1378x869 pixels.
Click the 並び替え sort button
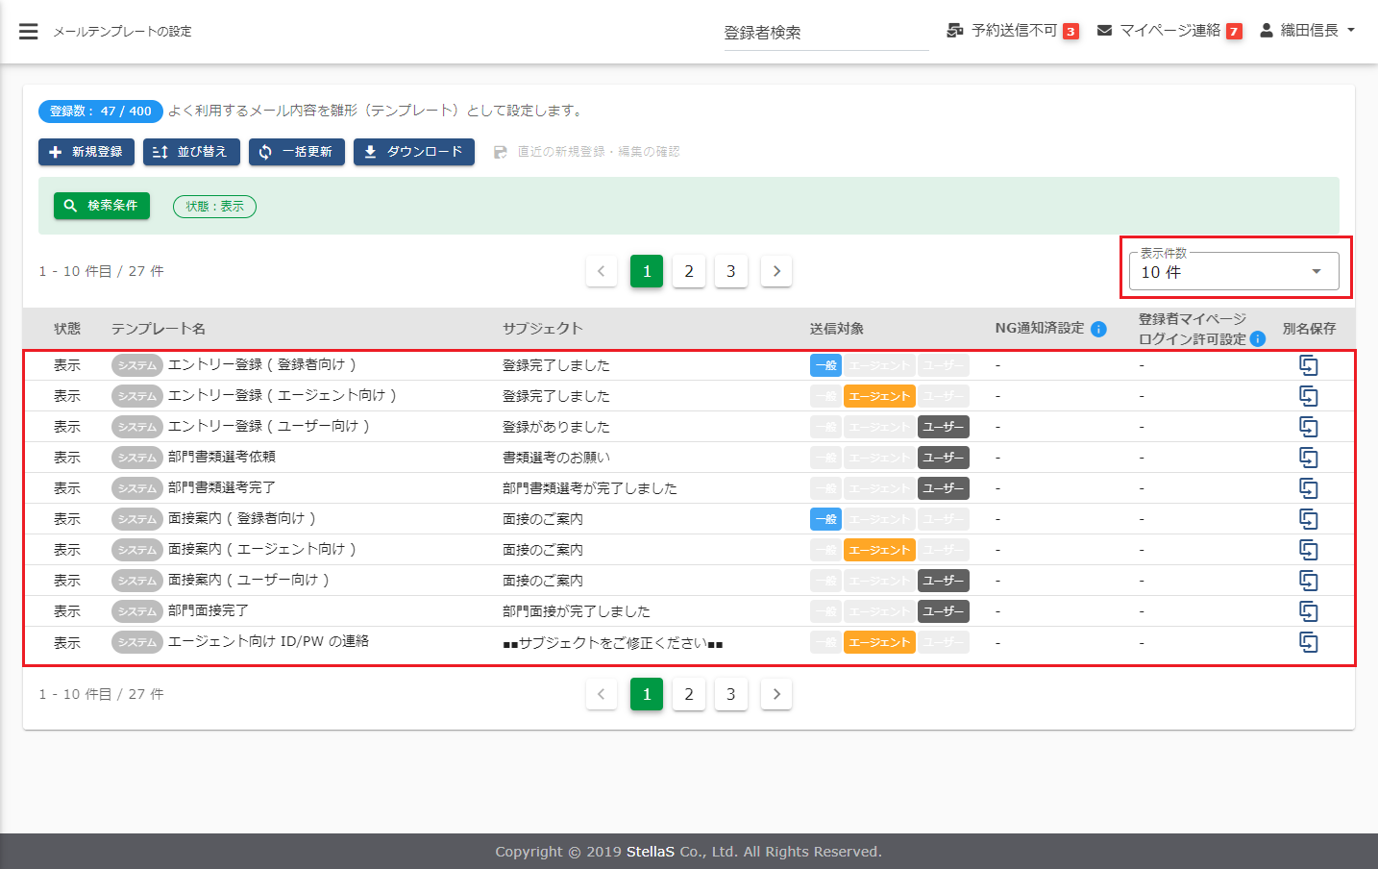click(x=191, y=152)
